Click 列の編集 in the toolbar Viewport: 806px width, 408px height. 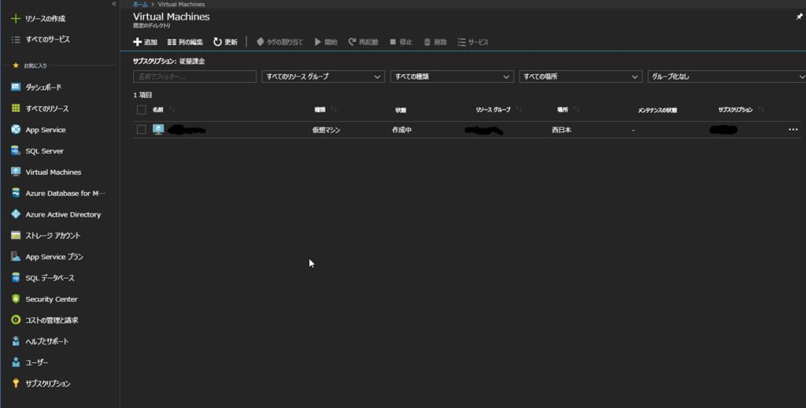coord(185,43)
